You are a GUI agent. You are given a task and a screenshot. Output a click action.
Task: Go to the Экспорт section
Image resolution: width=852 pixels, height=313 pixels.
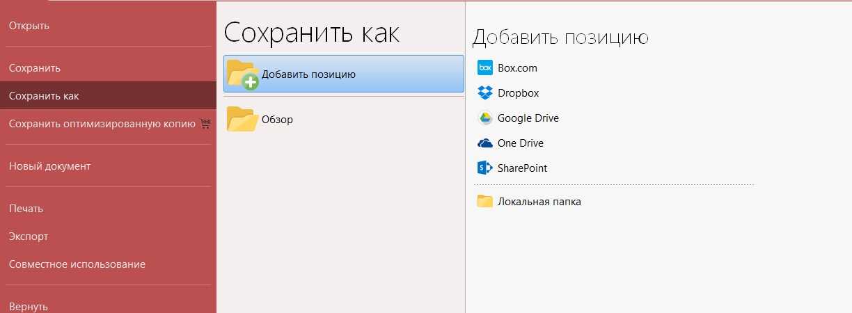(x=29, y=236)
